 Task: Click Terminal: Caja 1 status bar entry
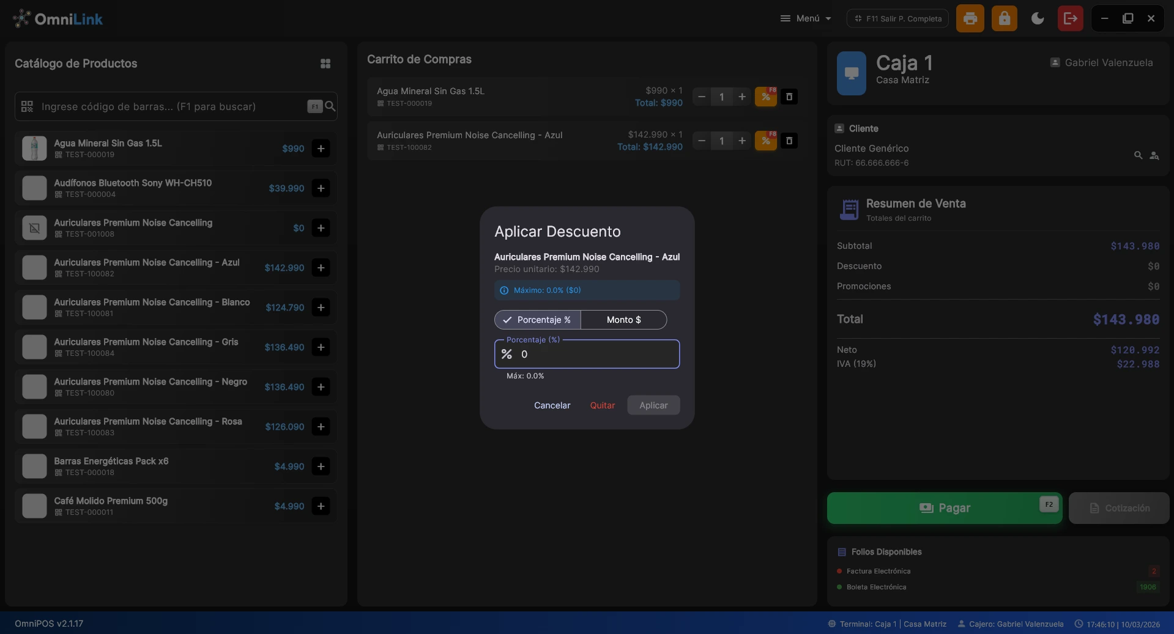tap(887, 624)
